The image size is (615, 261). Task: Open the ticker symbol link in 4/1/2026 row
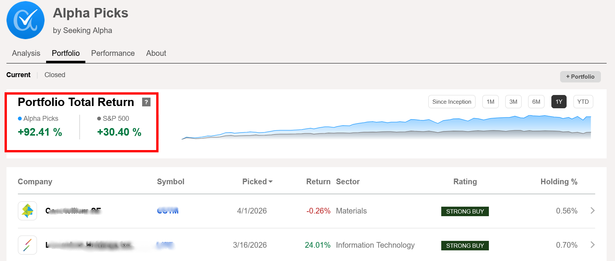point(168,211)
